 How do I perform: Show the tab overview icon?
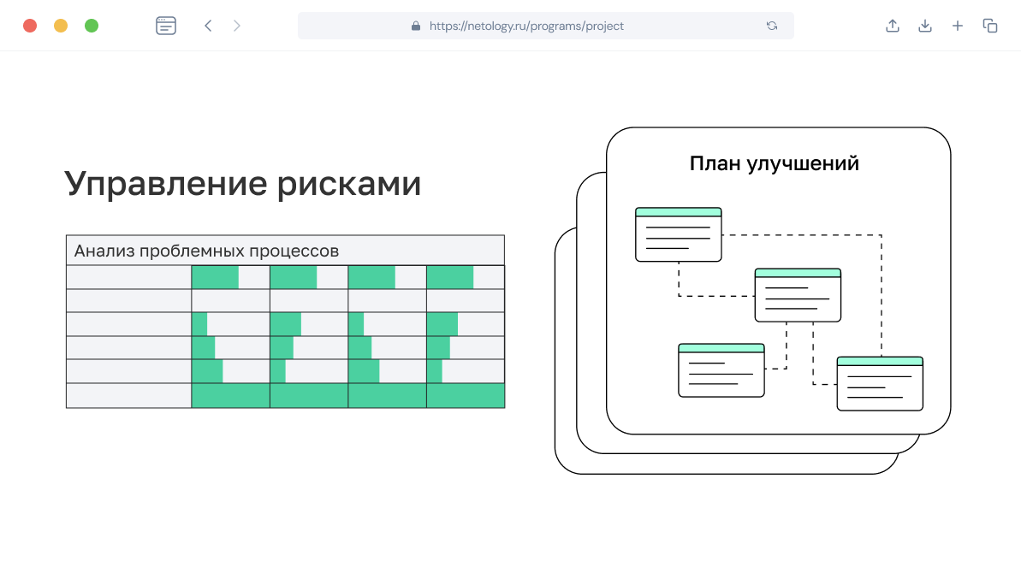[x=990, y=26]
